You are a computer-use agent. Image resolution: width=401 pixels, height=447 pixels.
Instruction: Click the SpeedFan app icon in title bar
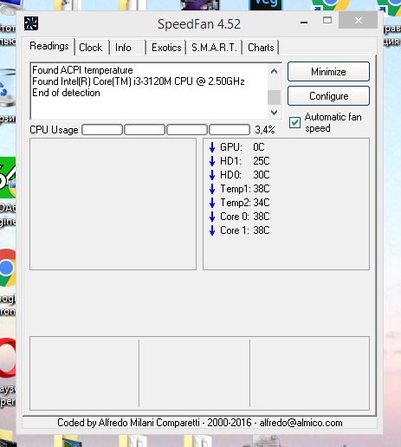[31, 23]
